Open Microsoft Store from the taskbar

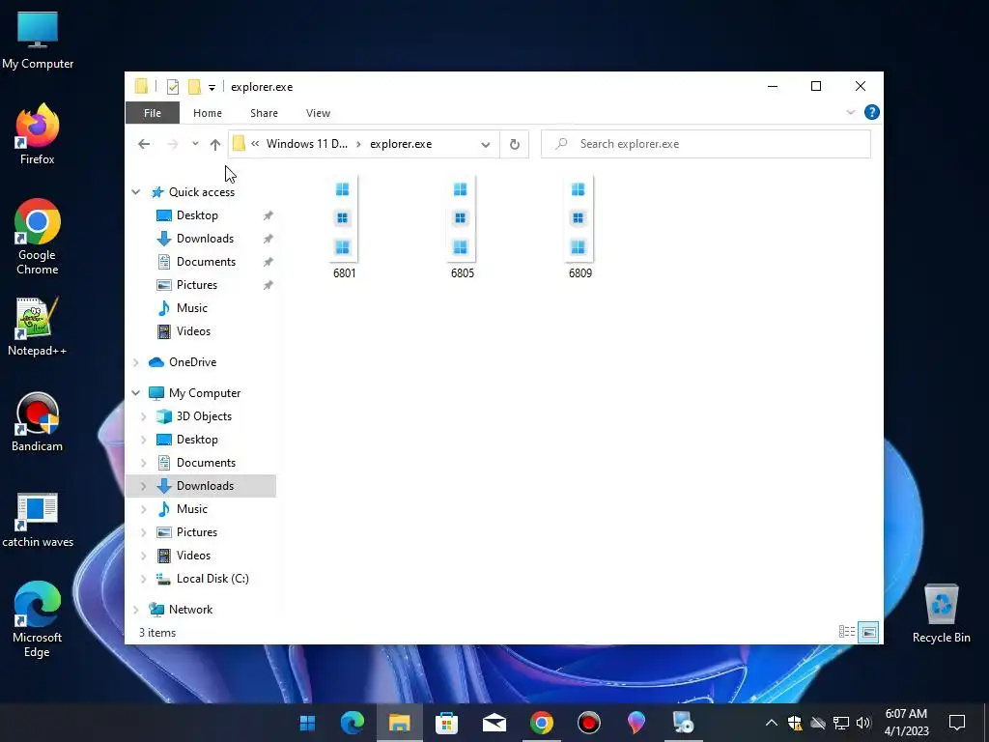point(446,723)
